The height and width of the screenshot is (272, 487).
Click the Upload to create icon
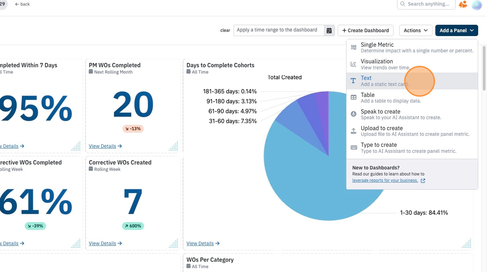[354, 131]
